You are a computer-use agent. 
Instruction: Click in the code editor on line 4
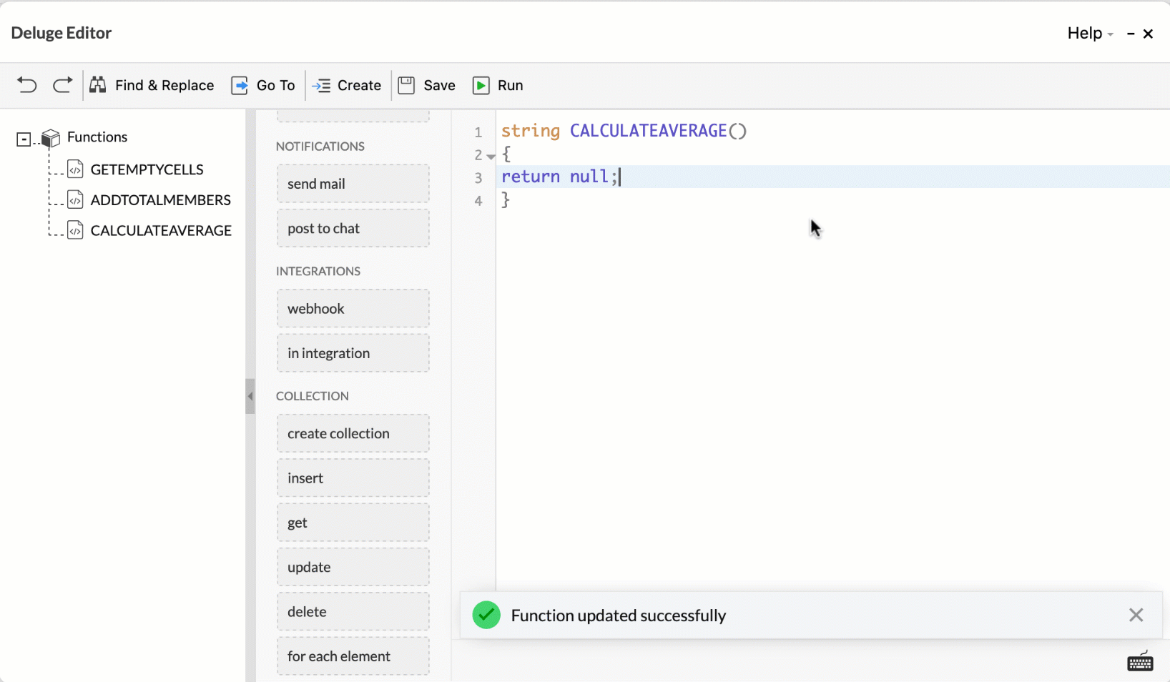(x=644, y=200)
